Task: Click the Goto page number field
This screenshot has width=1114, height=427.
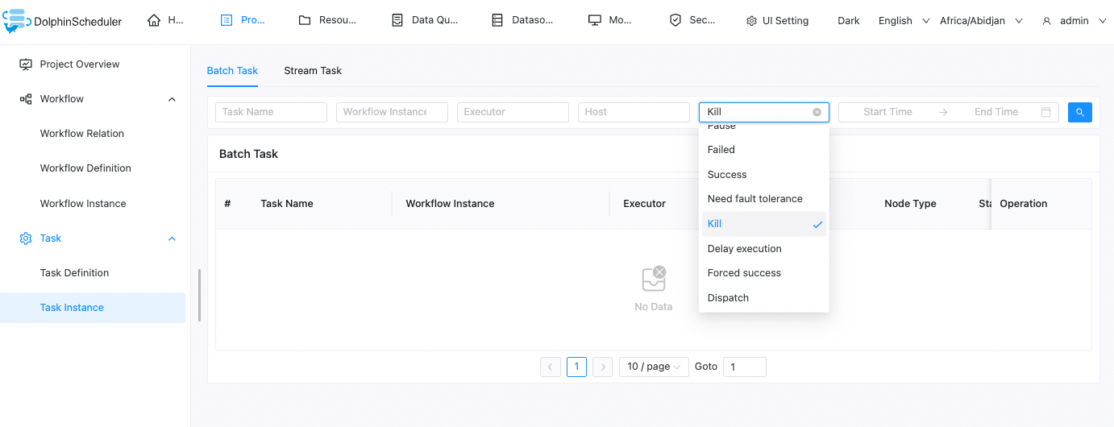Action: (745, 367)
